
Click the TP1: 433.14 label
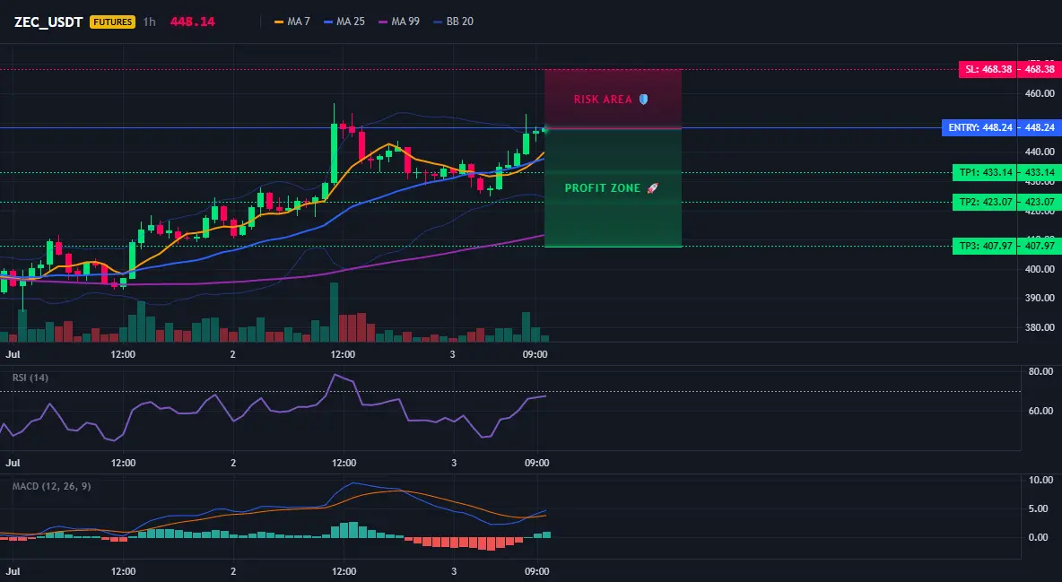(984, 172)
